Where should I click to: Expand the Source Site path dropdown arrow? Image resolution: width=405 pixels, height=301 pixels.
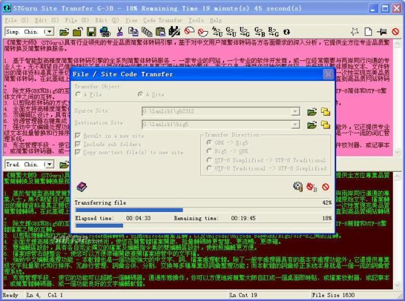point(295,112)
